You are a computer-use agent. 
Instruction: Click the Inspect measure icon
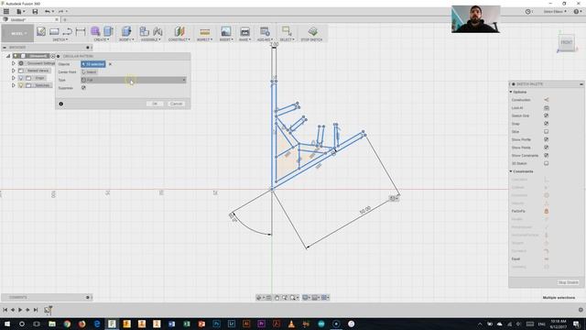click(204, 31)
